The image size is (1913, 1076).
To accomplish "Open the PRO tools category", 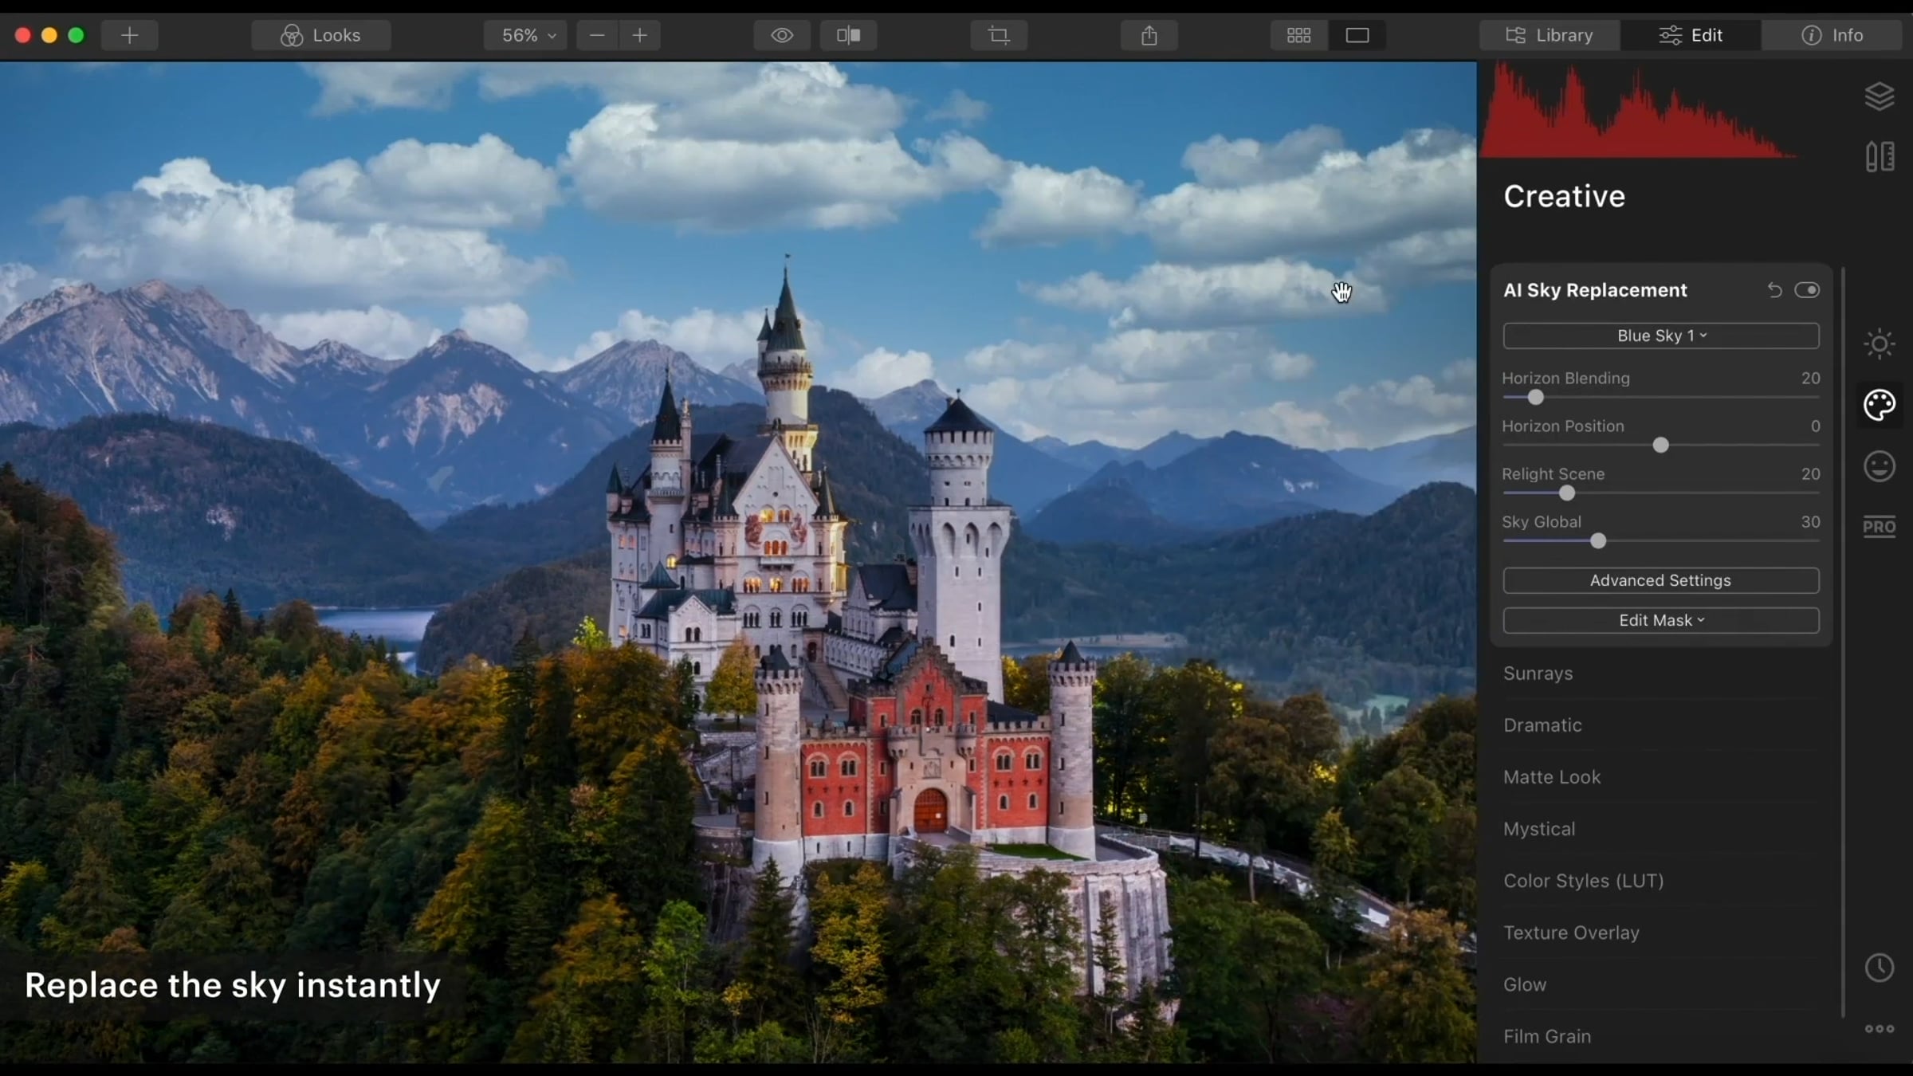I will (1879, 527).
